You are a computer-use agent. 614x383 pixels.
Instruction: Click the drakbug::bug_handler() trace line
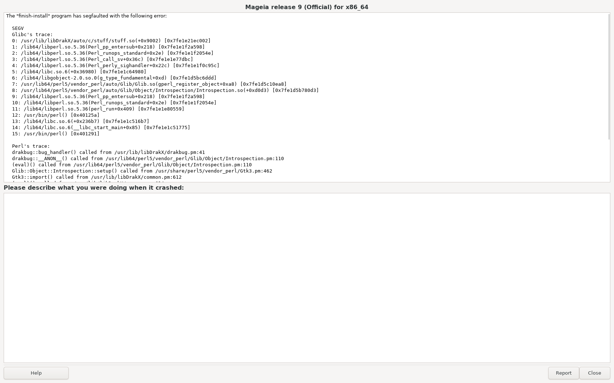[108, 152]
